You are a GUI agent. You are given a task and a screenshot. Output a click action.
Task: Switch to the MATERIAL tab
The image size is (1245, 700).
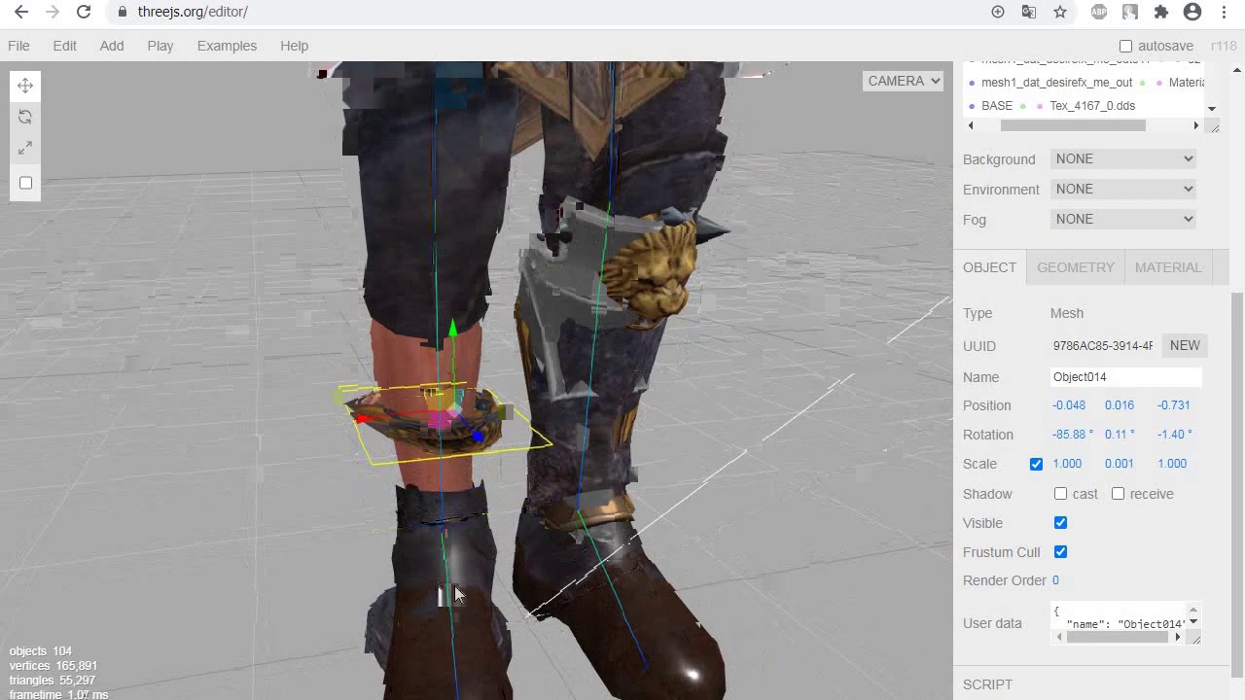pyautogui.click(x=1168, y=267)
